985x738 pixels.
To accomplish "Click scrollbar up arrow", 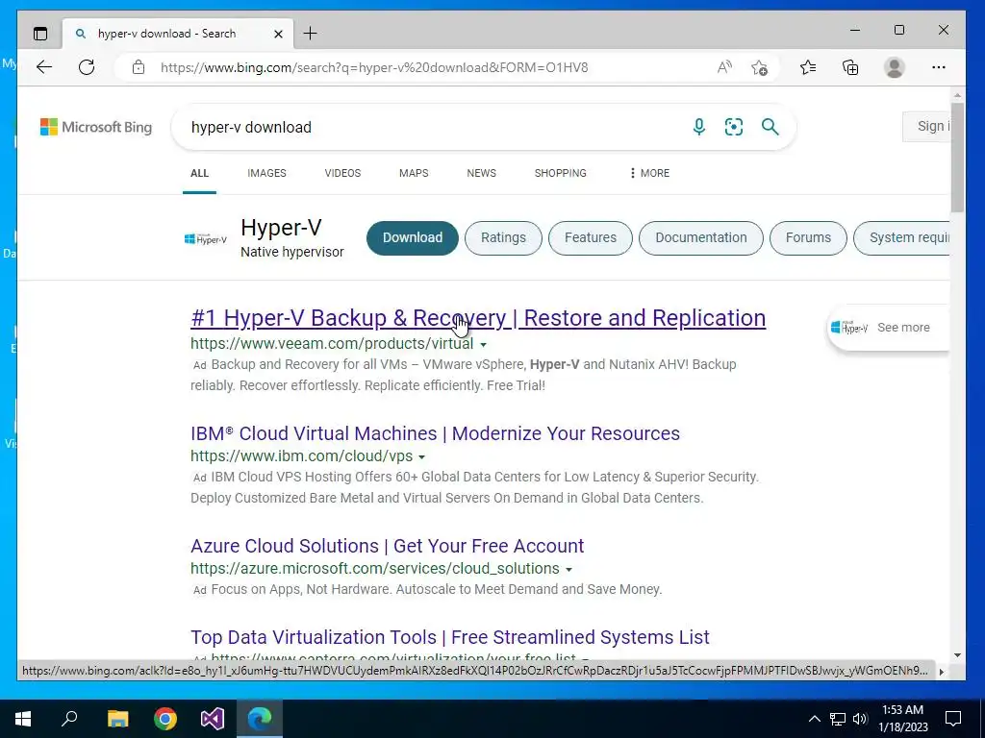I will click(x=957, y=95).
